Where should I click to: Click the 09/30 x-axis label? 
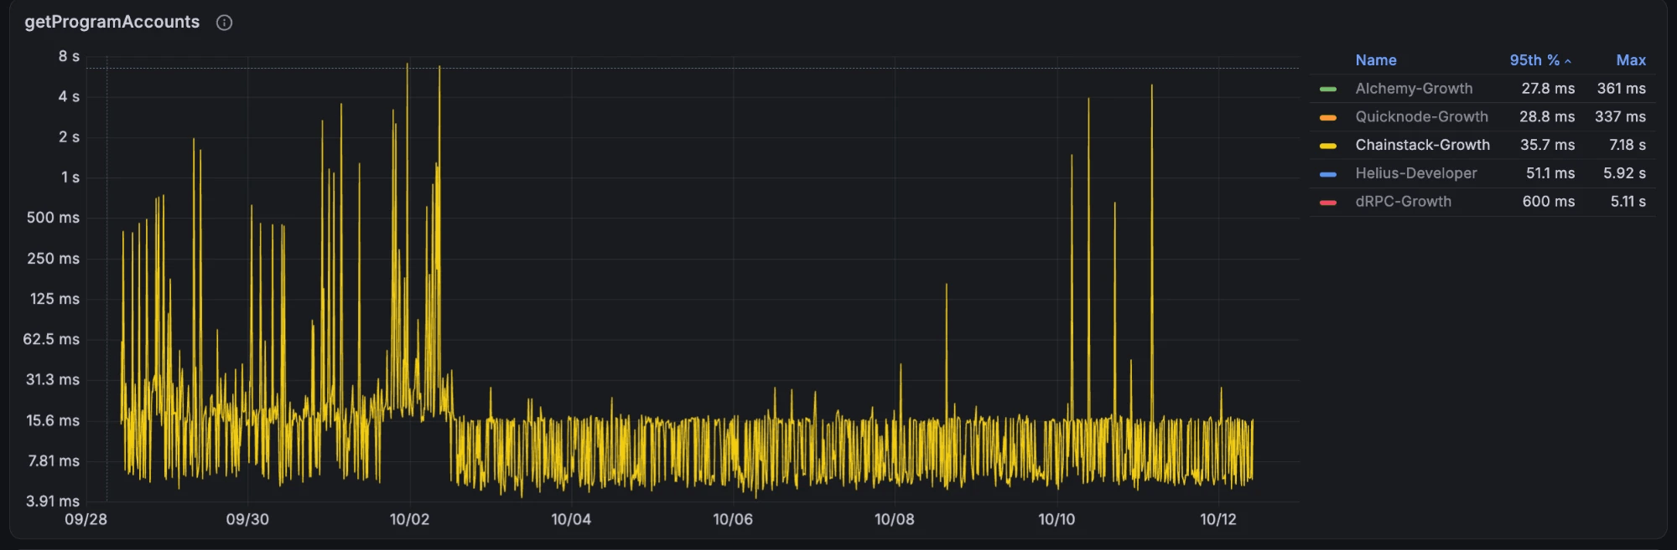[x=247, y=519]
